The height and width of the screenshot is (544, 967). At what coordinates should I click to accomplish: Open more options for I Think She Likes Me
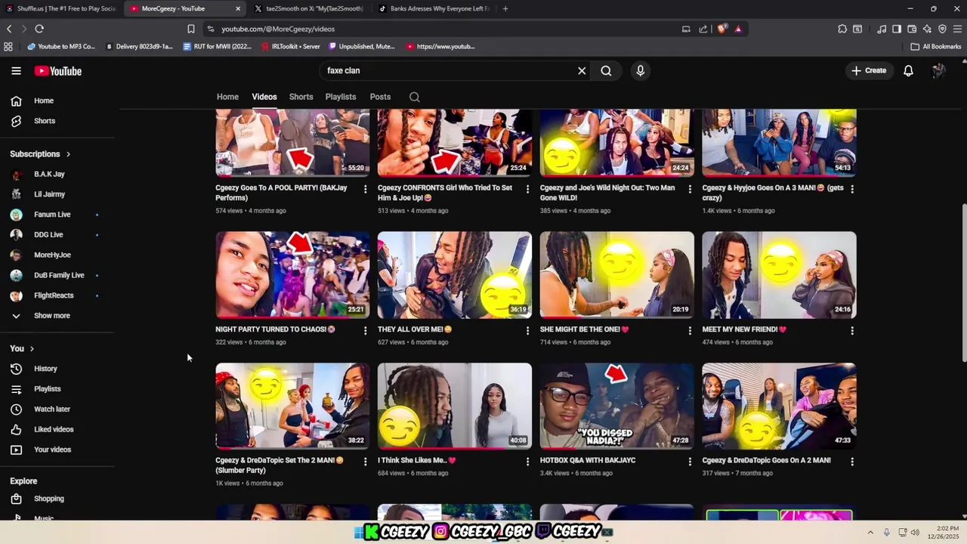click(527, 461)
